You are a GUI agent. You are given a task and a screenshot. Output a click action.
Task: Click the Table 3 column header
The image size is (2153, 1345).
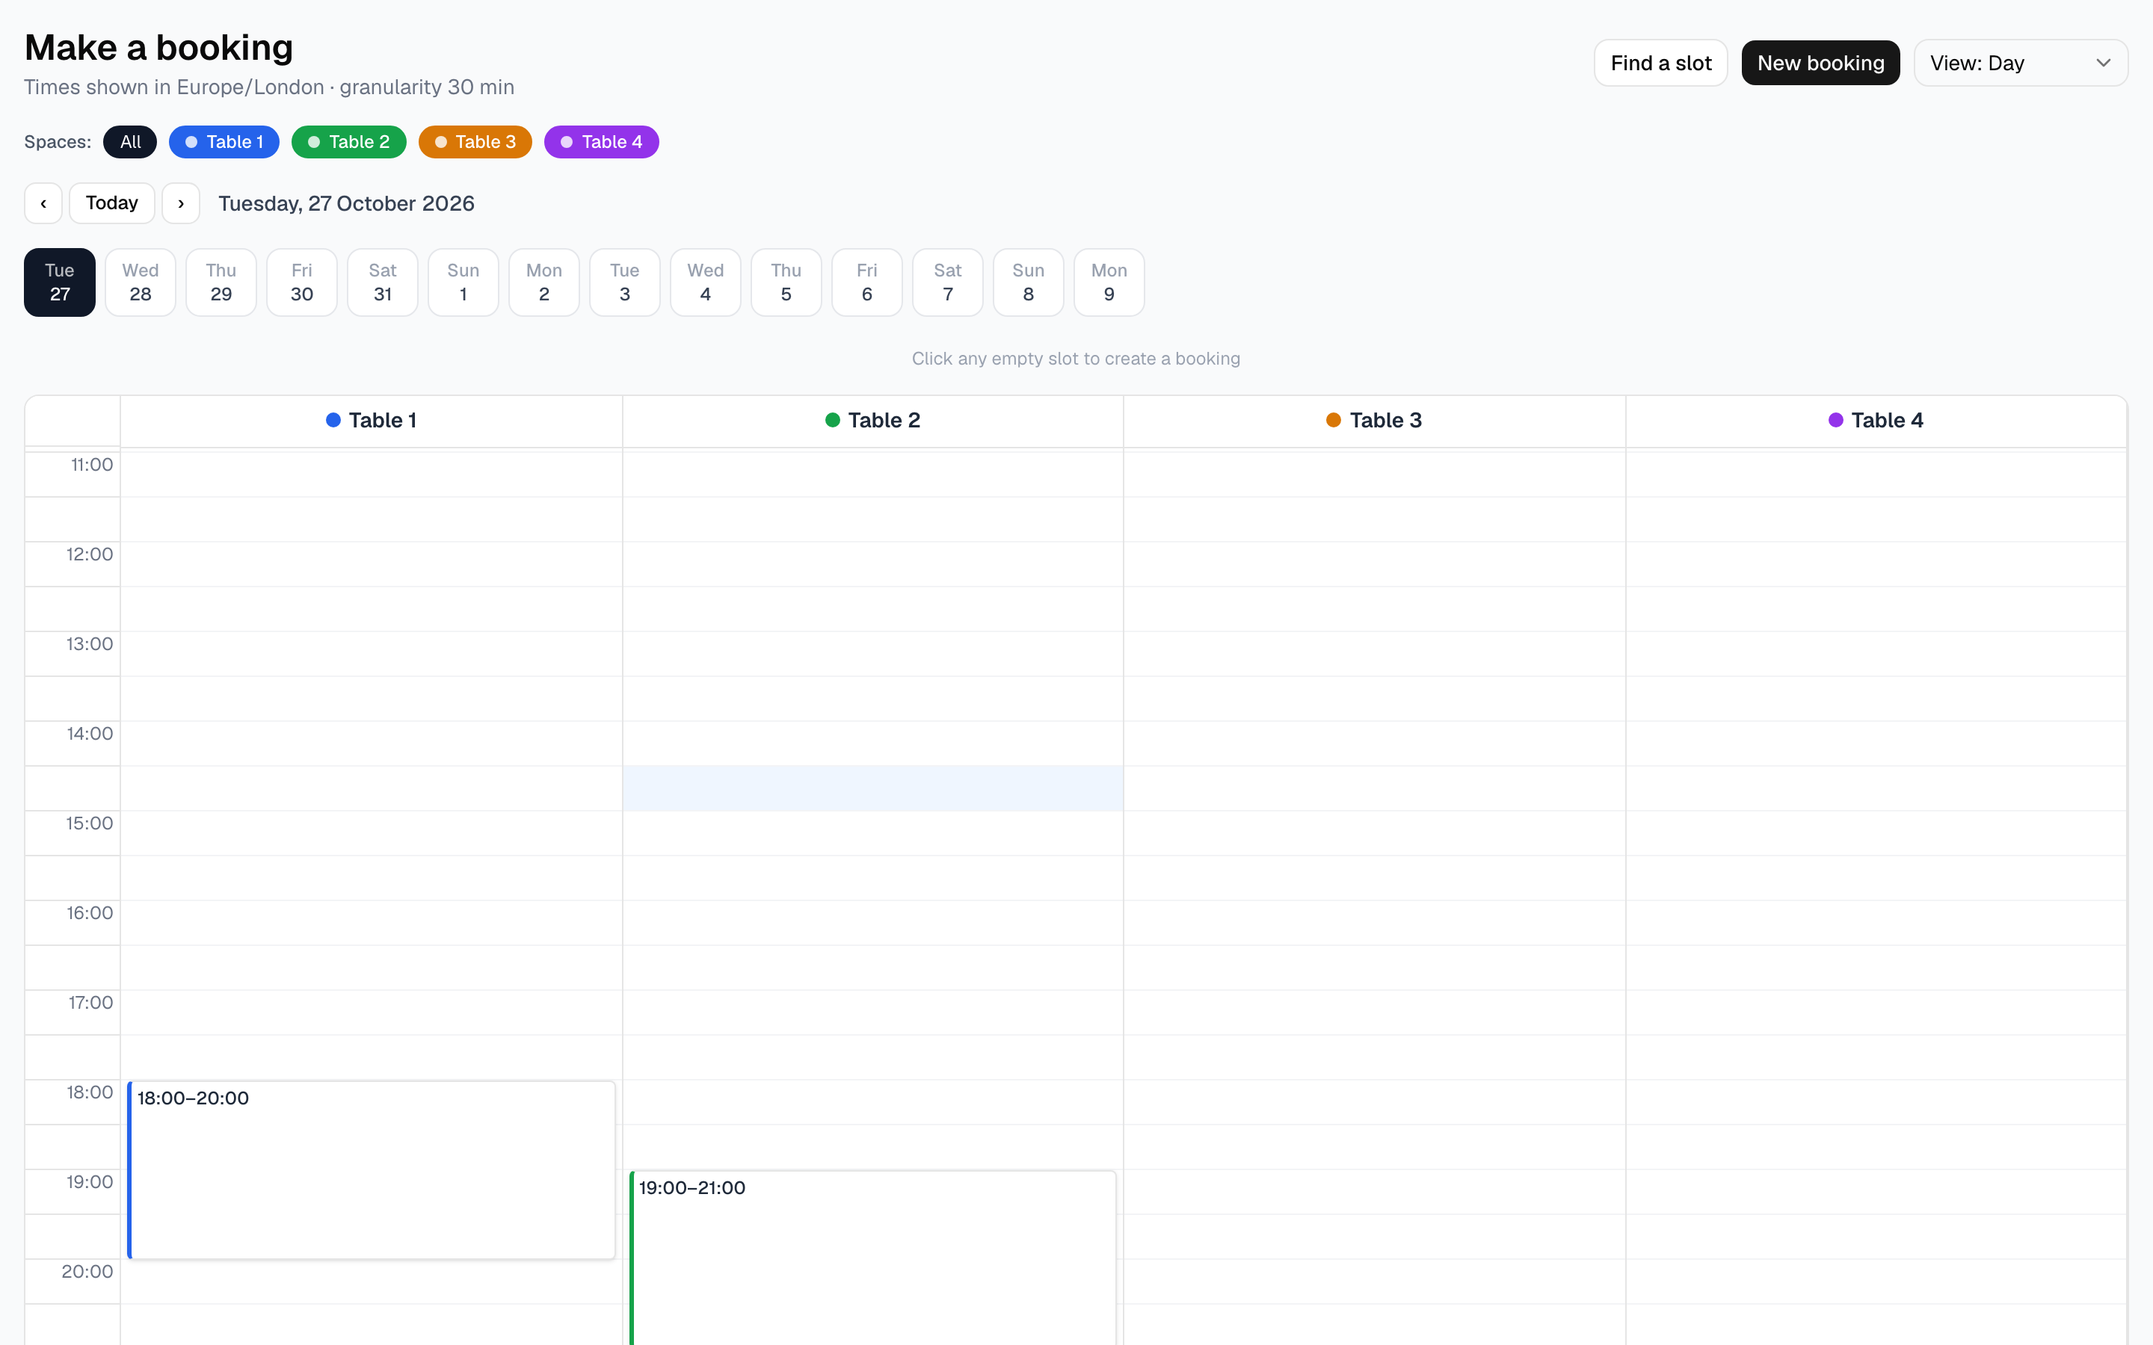point(1373,421)
